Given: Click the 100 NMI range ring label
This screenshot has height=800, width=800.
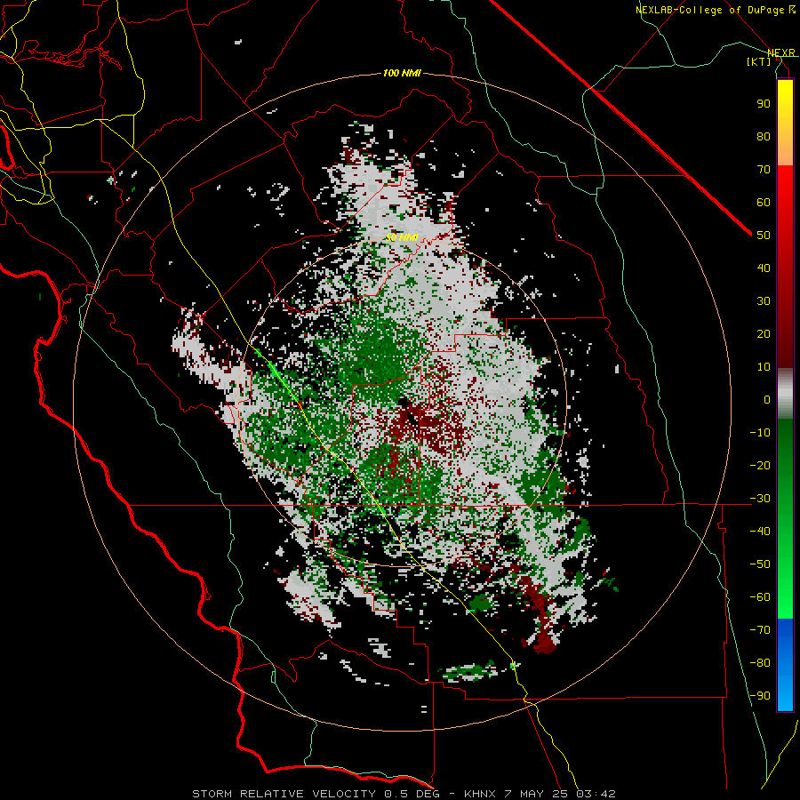Looking at the screenshot, I should [402, 74].
